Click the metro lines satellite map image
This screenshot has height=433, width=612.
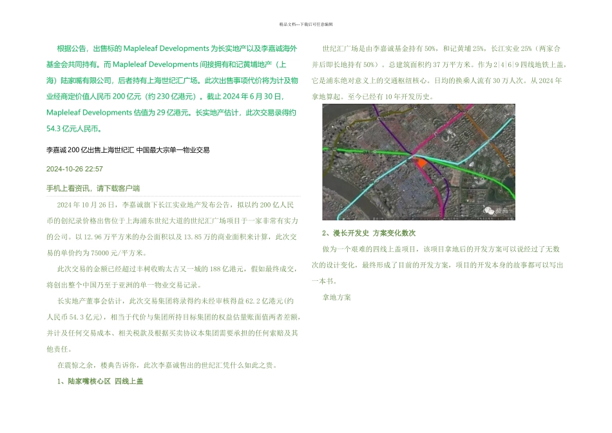419,162
